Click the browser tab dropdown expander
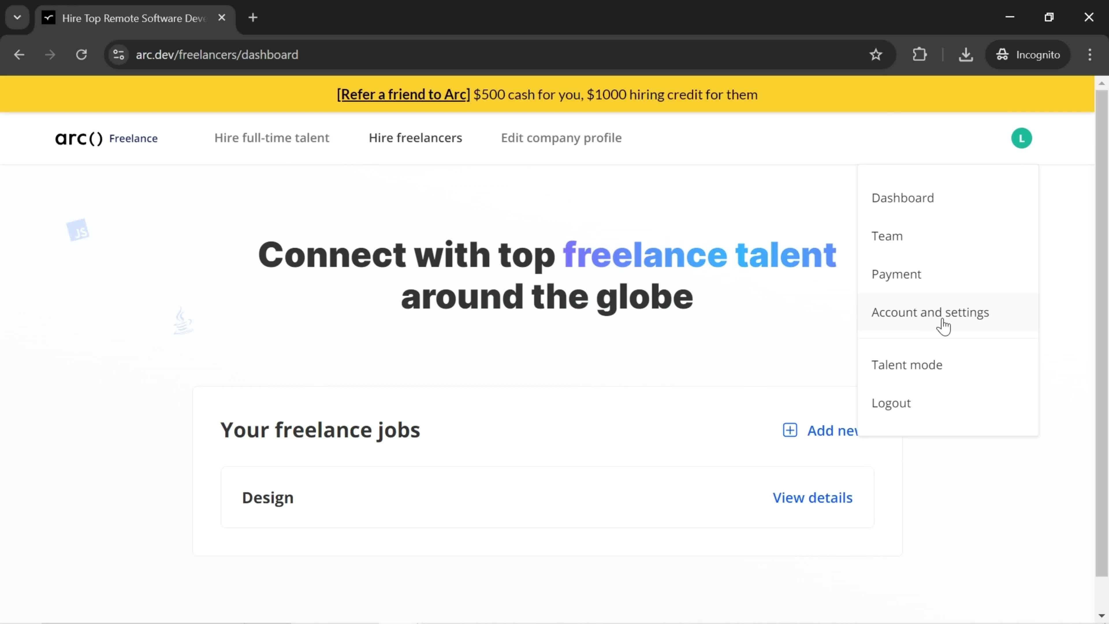The image size is (1109, 624). (x=17, y=17)
